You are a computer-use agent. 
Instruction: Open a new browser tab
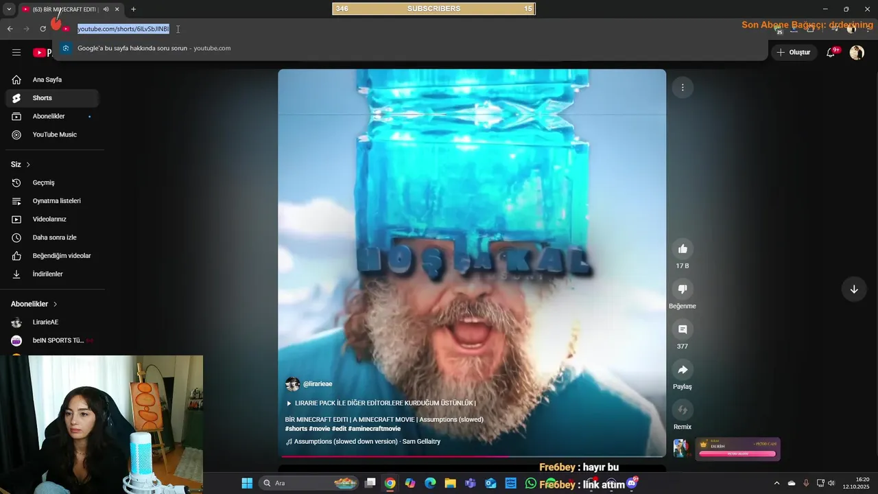point(133,9)
